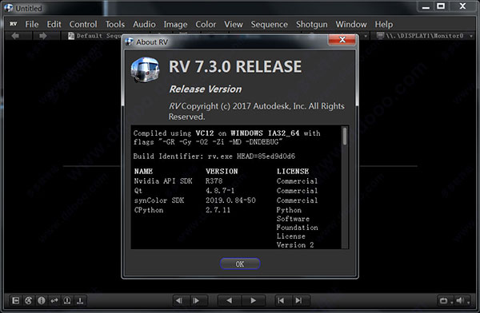Click the double-arrow swap icon in bottom toolbar

tap(54, 301)
